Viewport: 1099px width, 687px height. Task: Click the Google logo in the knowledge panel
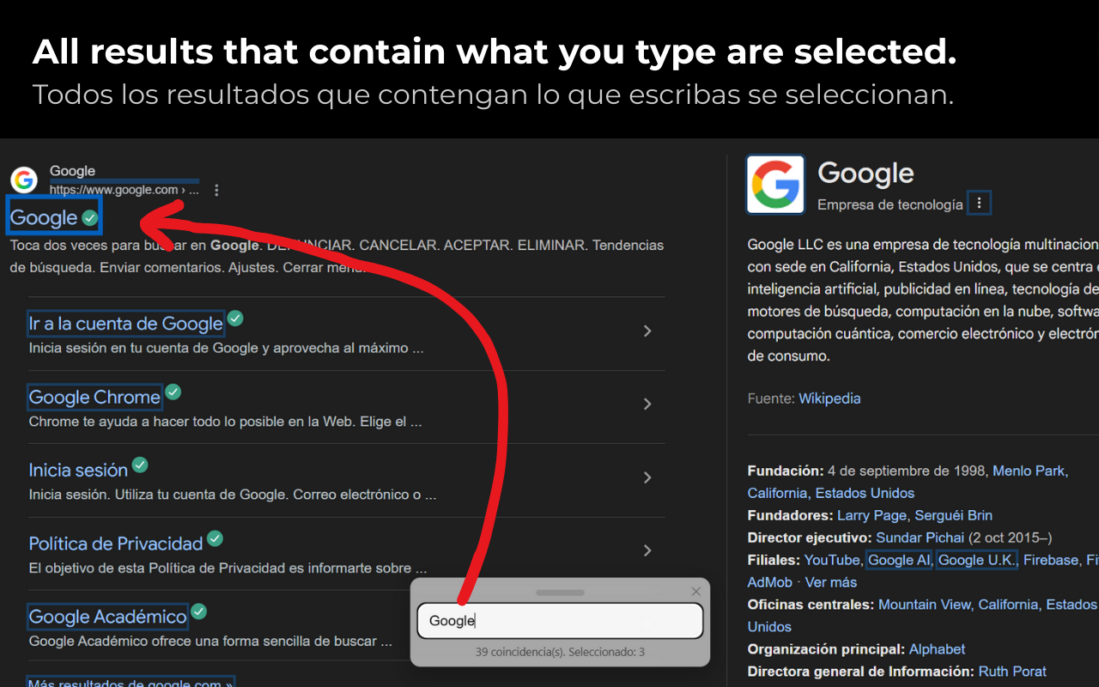tap(775, 185)
